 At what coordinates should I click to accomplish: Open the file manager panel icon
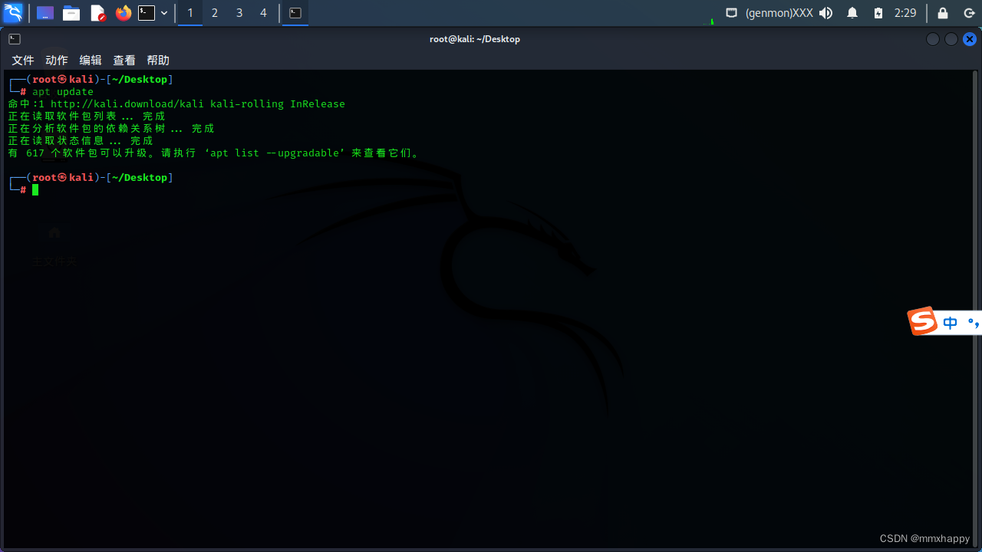pyautogui.click(x=71, y=13)
